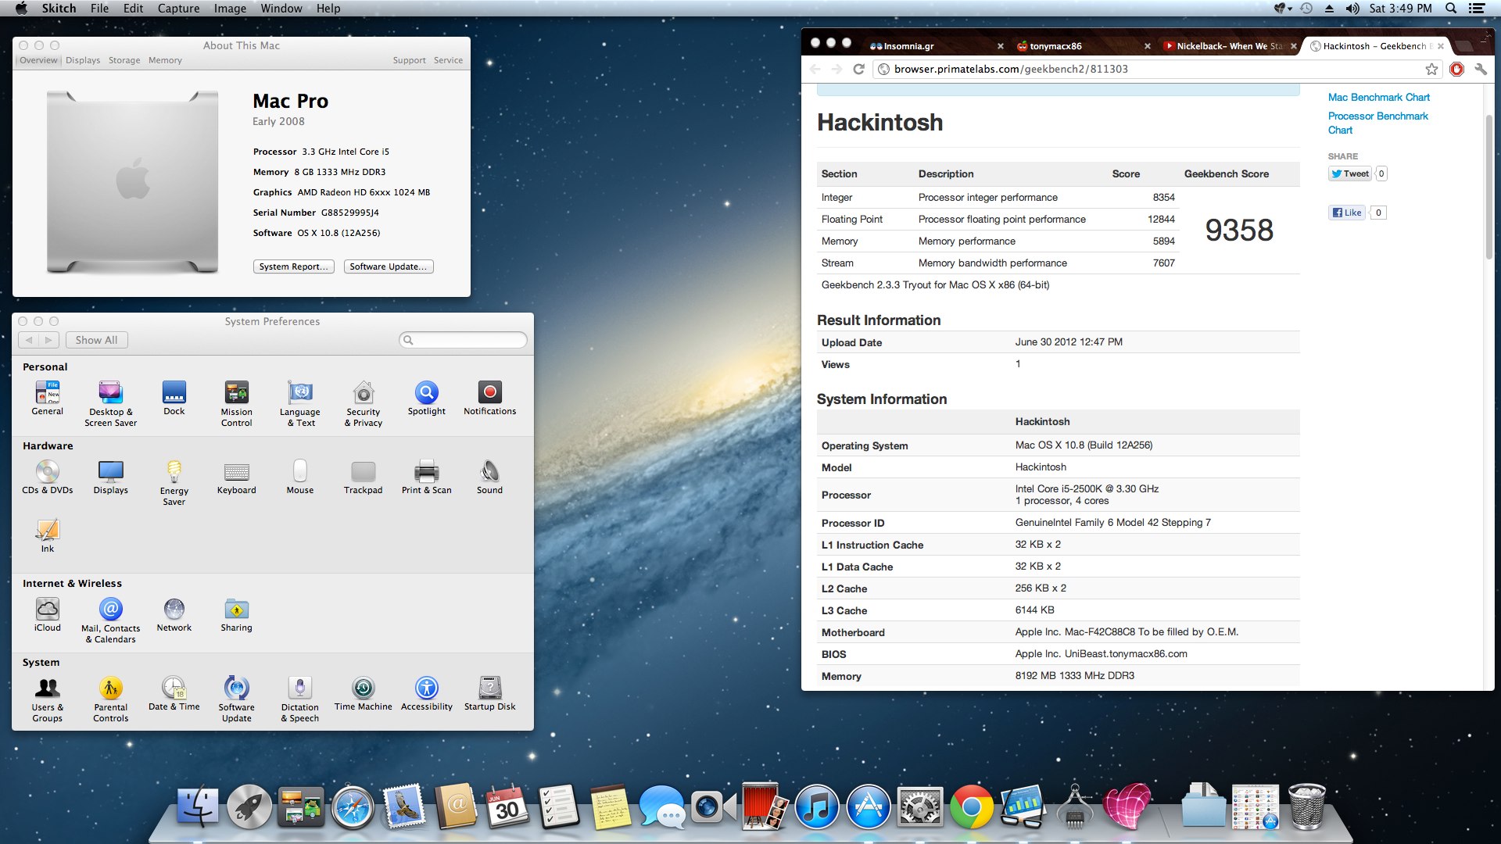Click the browser vertical scrollbar
Viewport: 1501px width, 844px height.
coord(1488,188)
